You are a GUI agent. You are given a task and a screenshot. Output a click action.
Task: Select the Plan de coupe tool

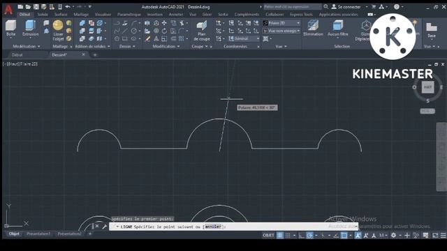tap(202, 31)
